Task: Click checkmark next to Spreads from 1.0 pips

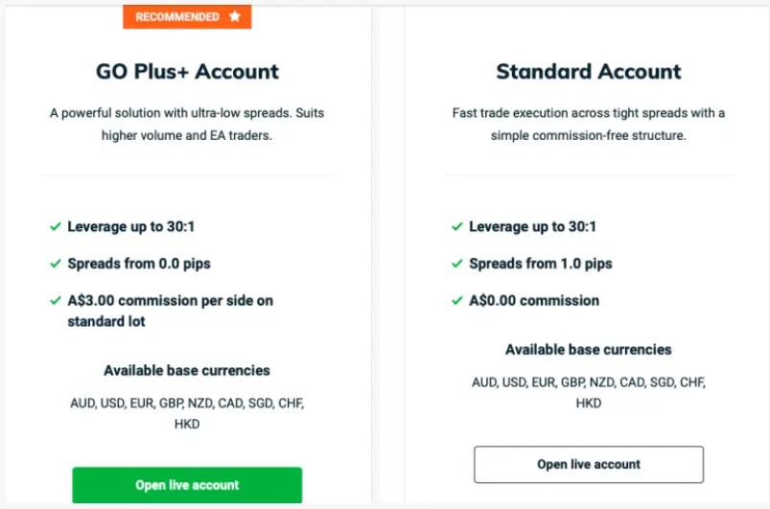Action: pyautogui.click(x=457, y=264)
